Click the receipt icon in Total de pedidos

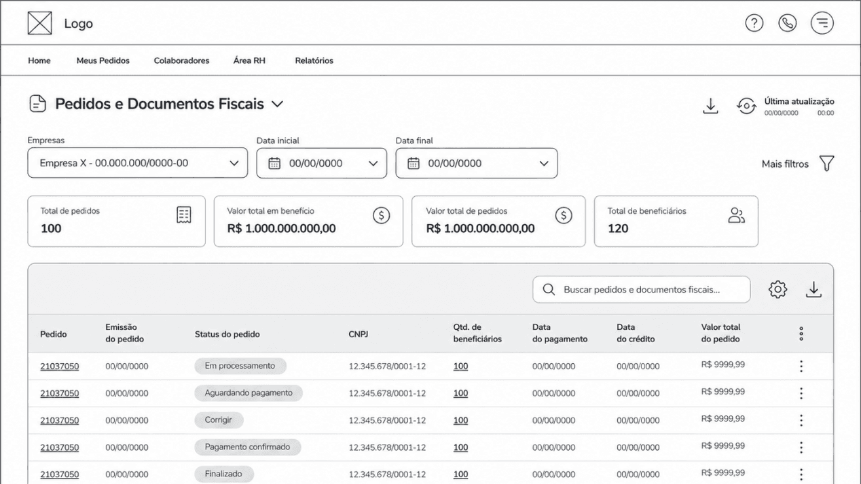(x=183, y=215)
